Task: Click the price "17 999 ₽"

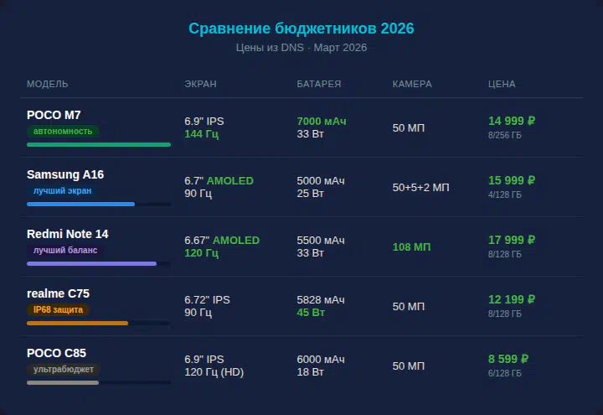Action: coord(512,240)
